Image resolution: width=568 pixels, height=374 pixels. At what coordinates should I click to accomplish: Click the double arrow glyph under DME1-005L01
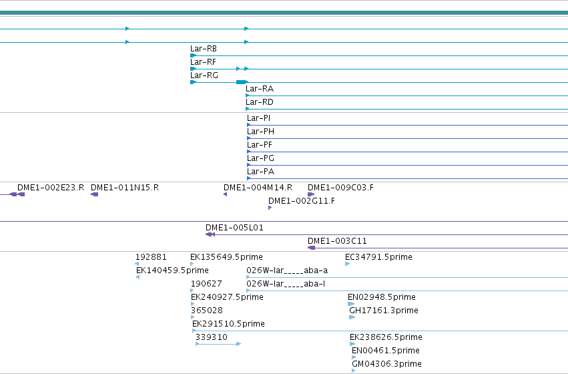point(210,234)
